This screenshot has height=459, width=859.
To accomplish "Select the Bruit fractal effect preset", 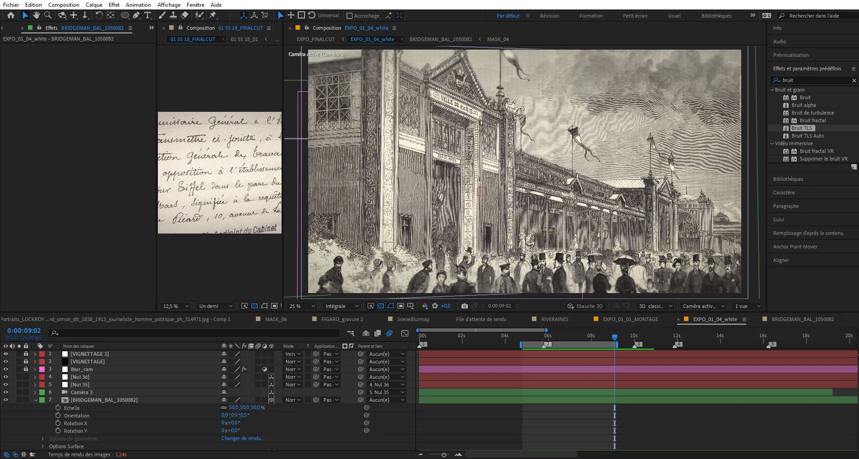I will coord(813,120).
